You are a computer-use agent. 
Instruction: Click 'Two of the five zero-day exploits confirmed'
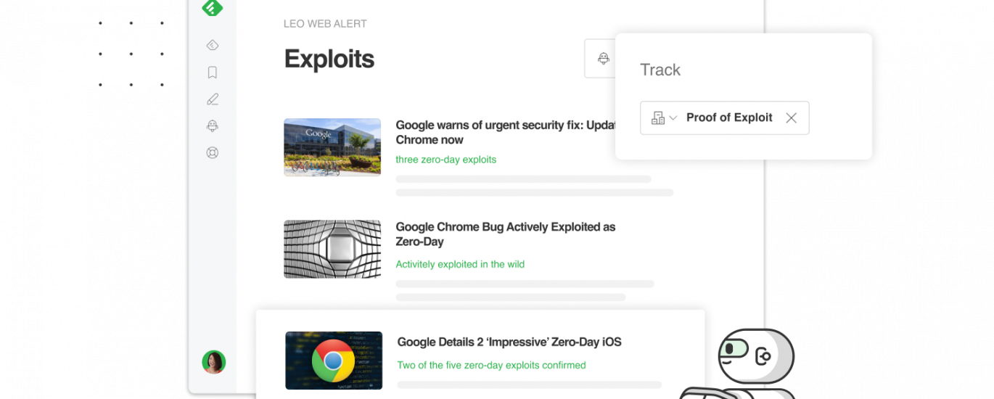pos(491,365)
